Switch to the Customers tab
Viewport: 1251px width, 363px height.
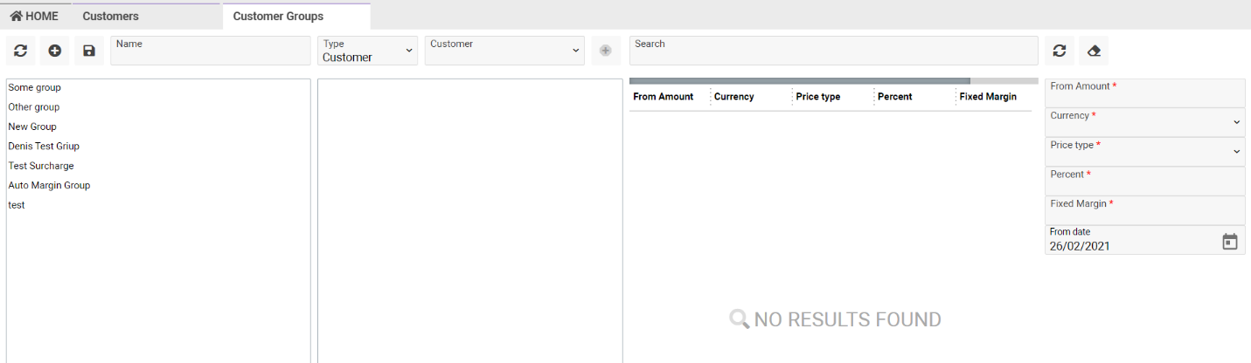click(x=110, y=17)
